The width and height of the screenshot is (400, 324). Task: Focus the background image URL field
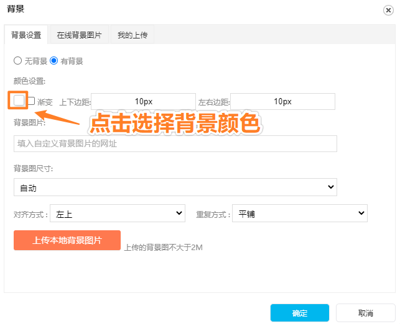pos(175,144)
